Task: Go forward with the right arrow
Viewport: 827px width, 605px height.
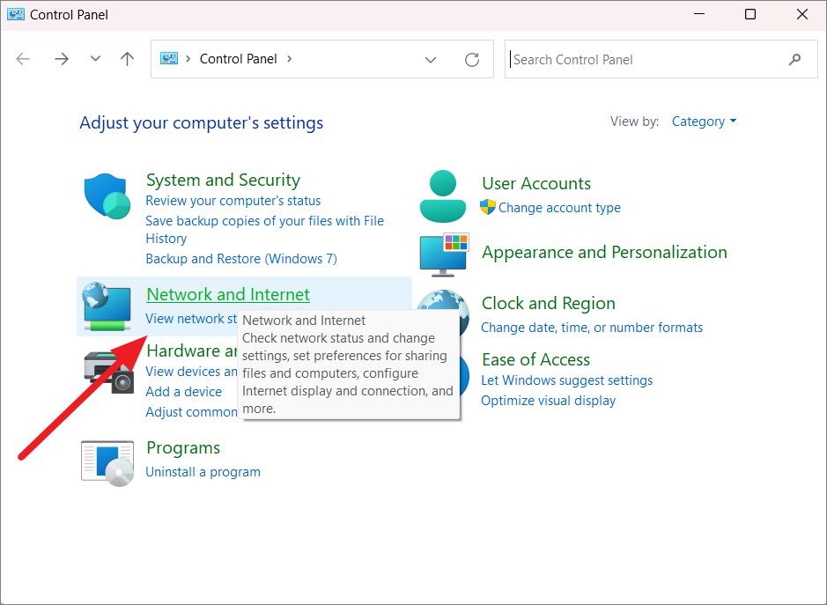Action: (62, 58)
